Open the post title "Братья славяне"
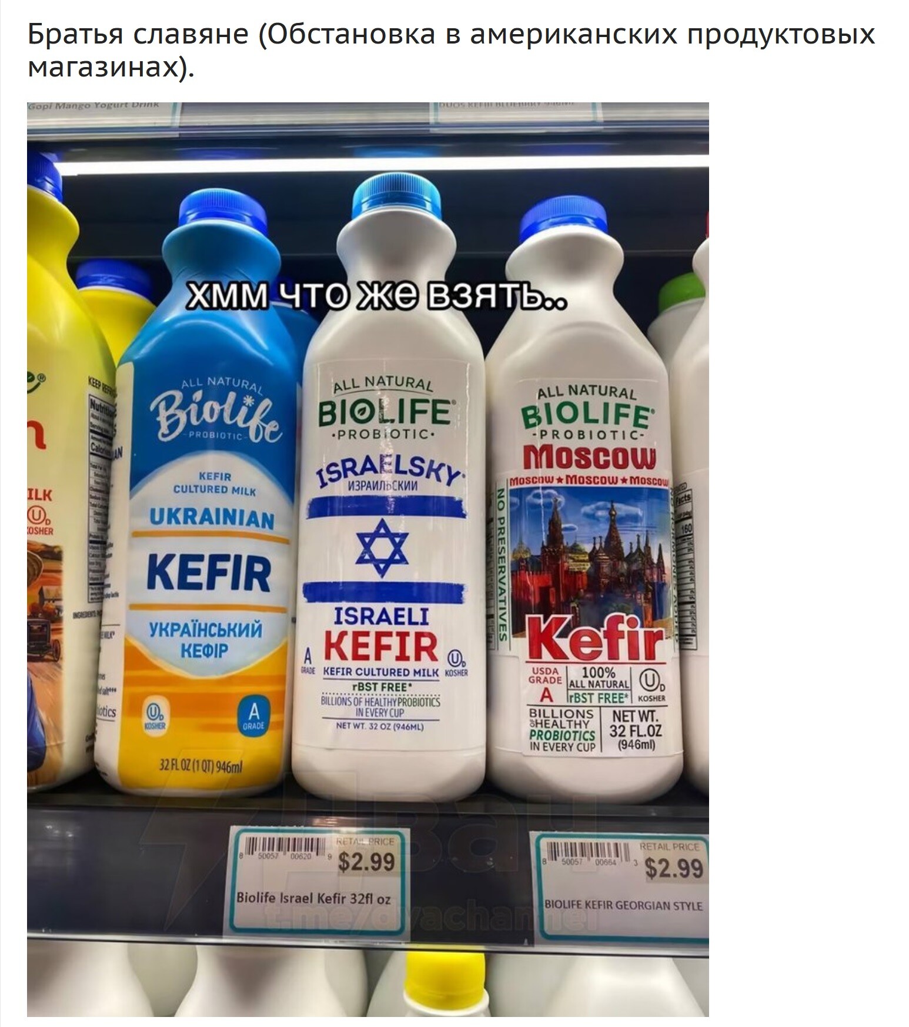The width and height of the screenshot is (909, 1027). [x=138, y=35]
